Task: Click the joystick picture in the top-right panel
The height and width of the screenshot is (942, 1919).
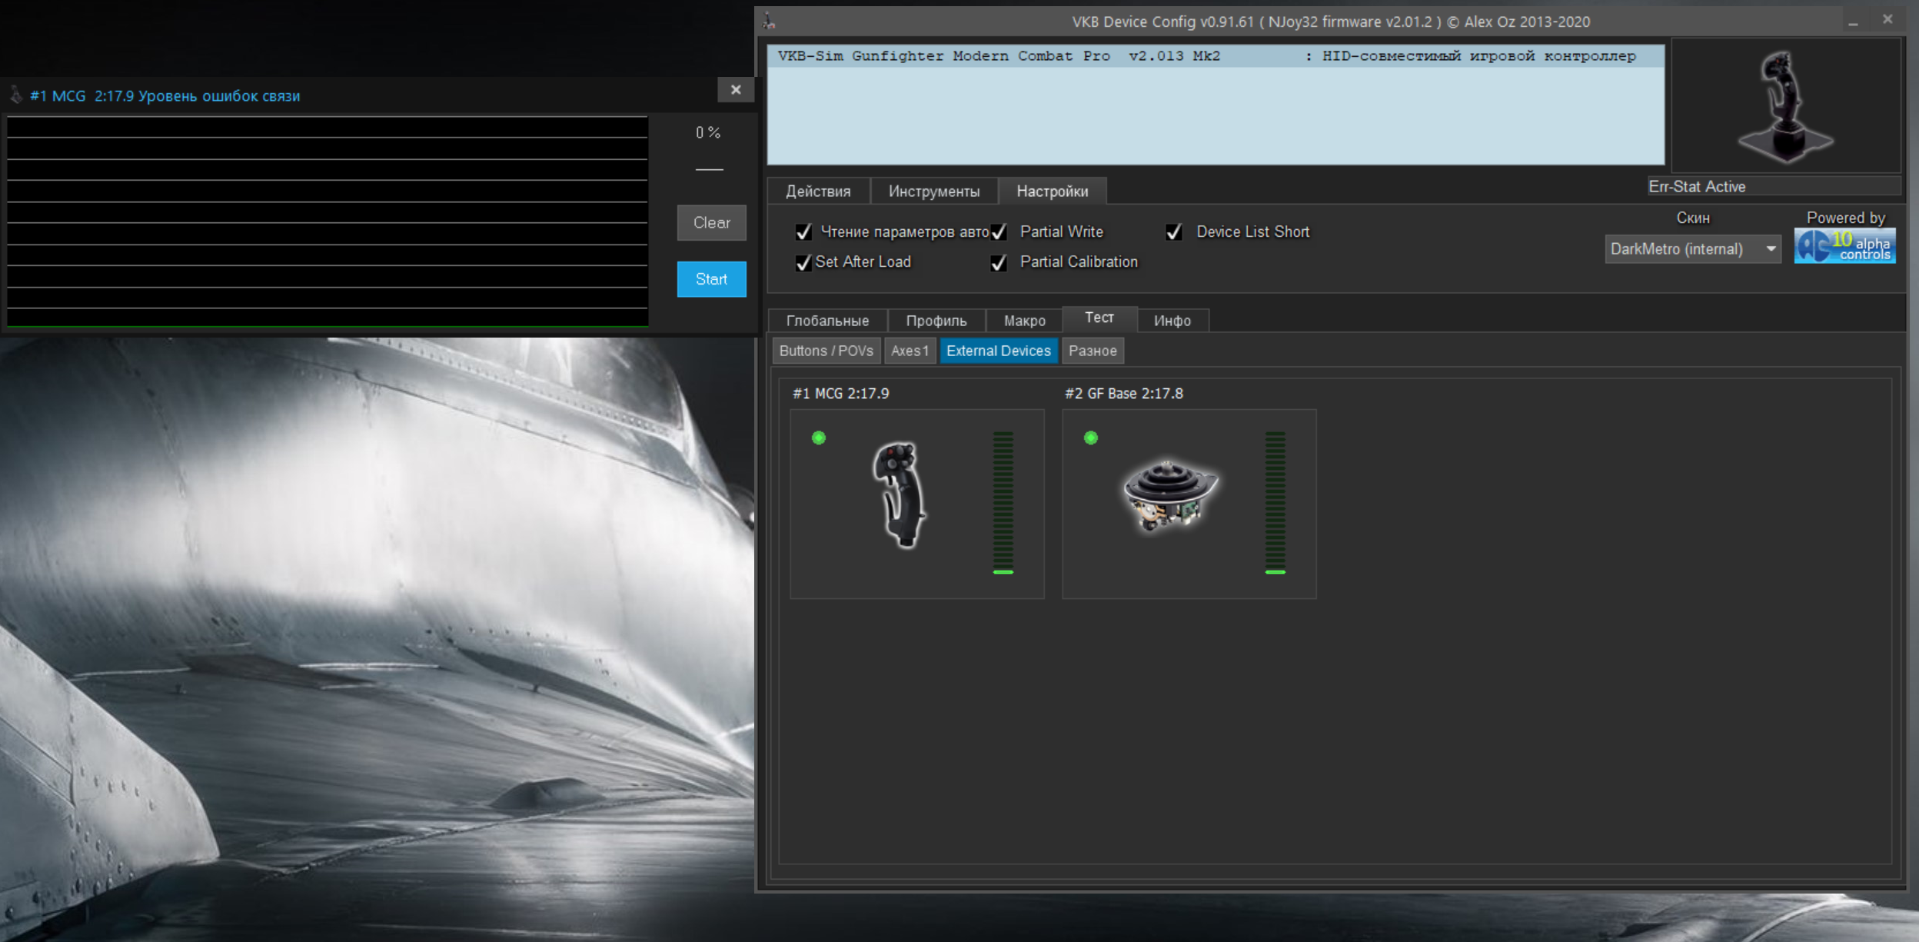Action: coord(1786,106)
